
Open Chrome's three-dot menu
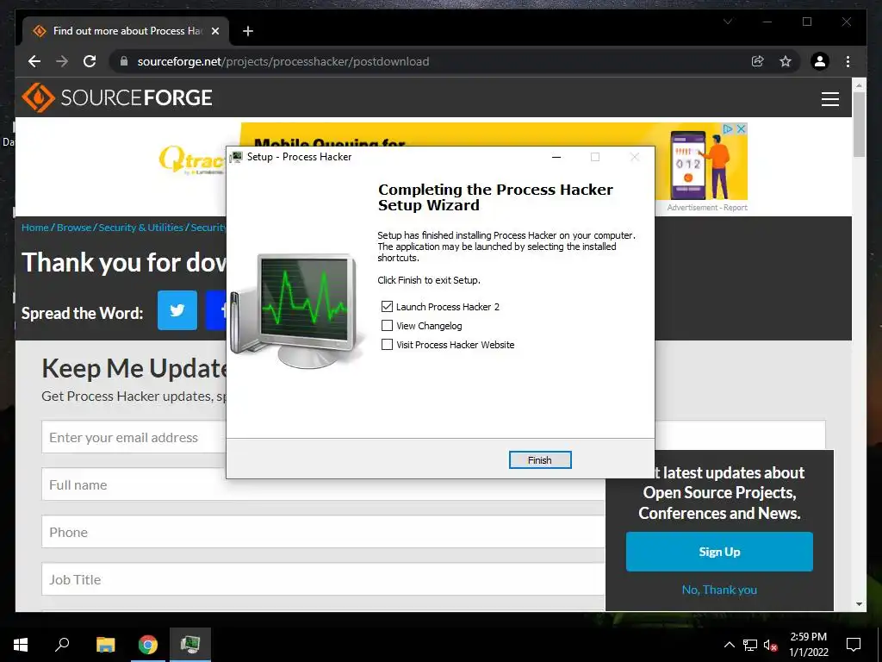[848, 61]
